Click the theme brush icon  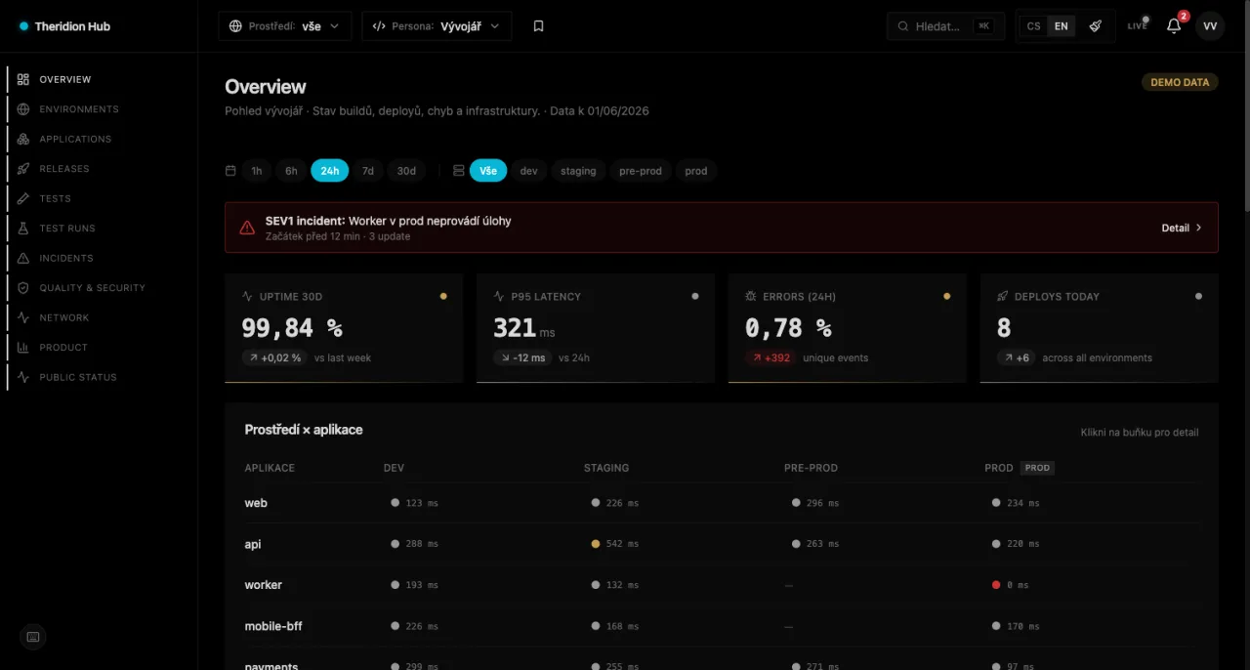[1096, 26]
